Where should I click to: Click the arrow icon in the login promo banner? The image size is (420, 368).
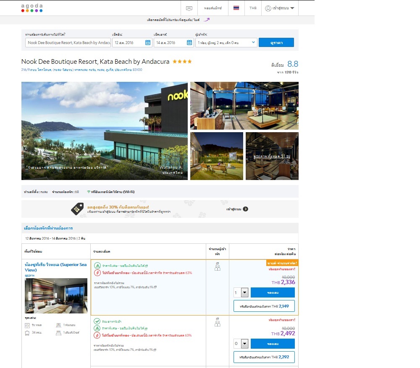pos(245,209)
